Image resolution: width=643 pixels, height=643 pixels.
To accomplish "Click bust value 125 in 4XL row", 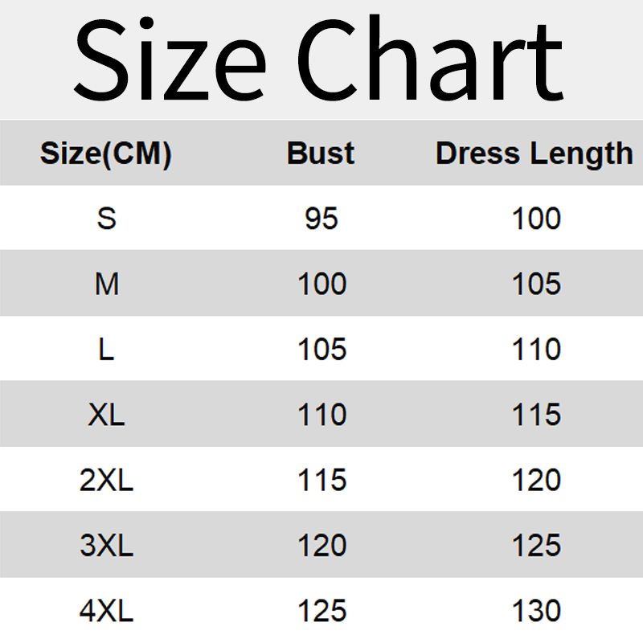I will (321, 612).
